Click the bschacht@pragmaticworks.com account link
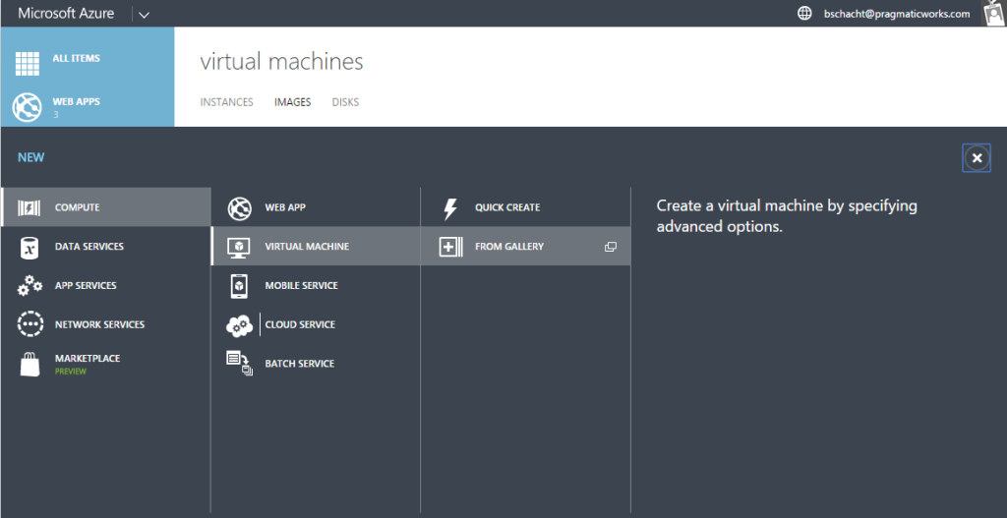The width and height of the screenshot is (1007, 518). point(896,14)
